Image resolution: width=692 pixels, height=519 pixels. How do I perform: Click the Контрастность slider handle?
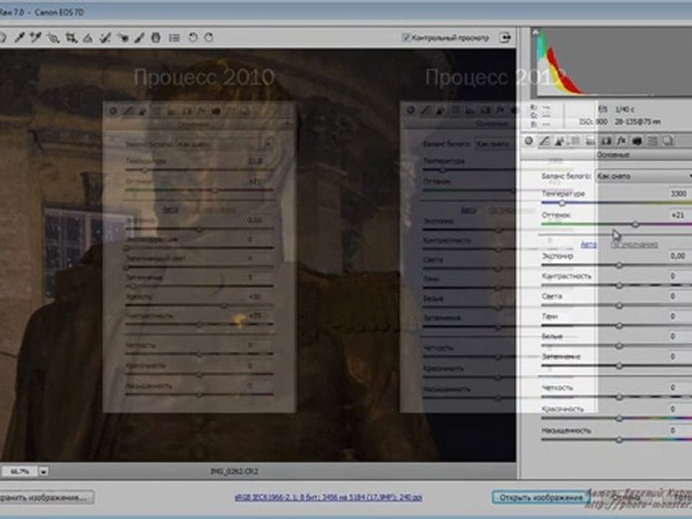pyautogui.click(x=619, y=285)
